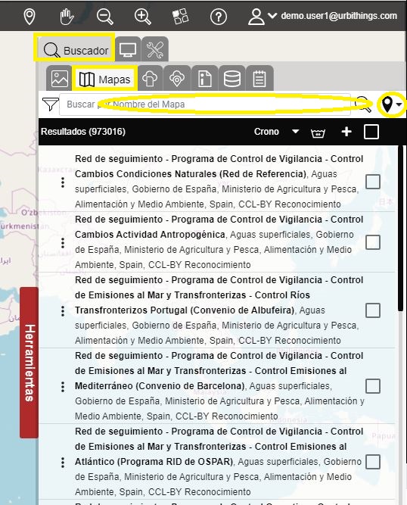This screenshot has height=505, width=407.
Task: Open options menu for RID de OSPAR result
Action: pos(63,463)
